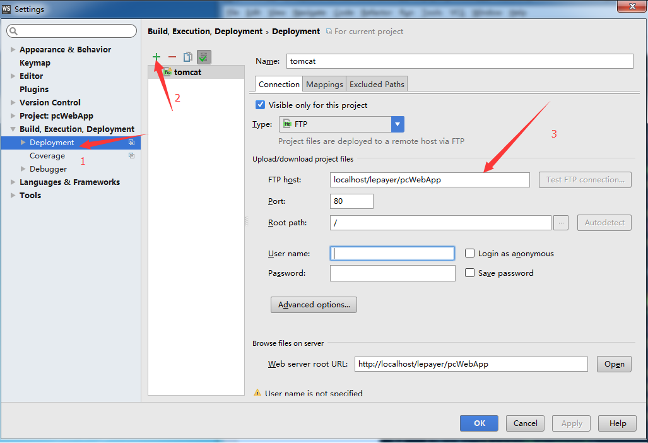Click the warning icon at bottom
648x443 pixels.
coord(257,393)
